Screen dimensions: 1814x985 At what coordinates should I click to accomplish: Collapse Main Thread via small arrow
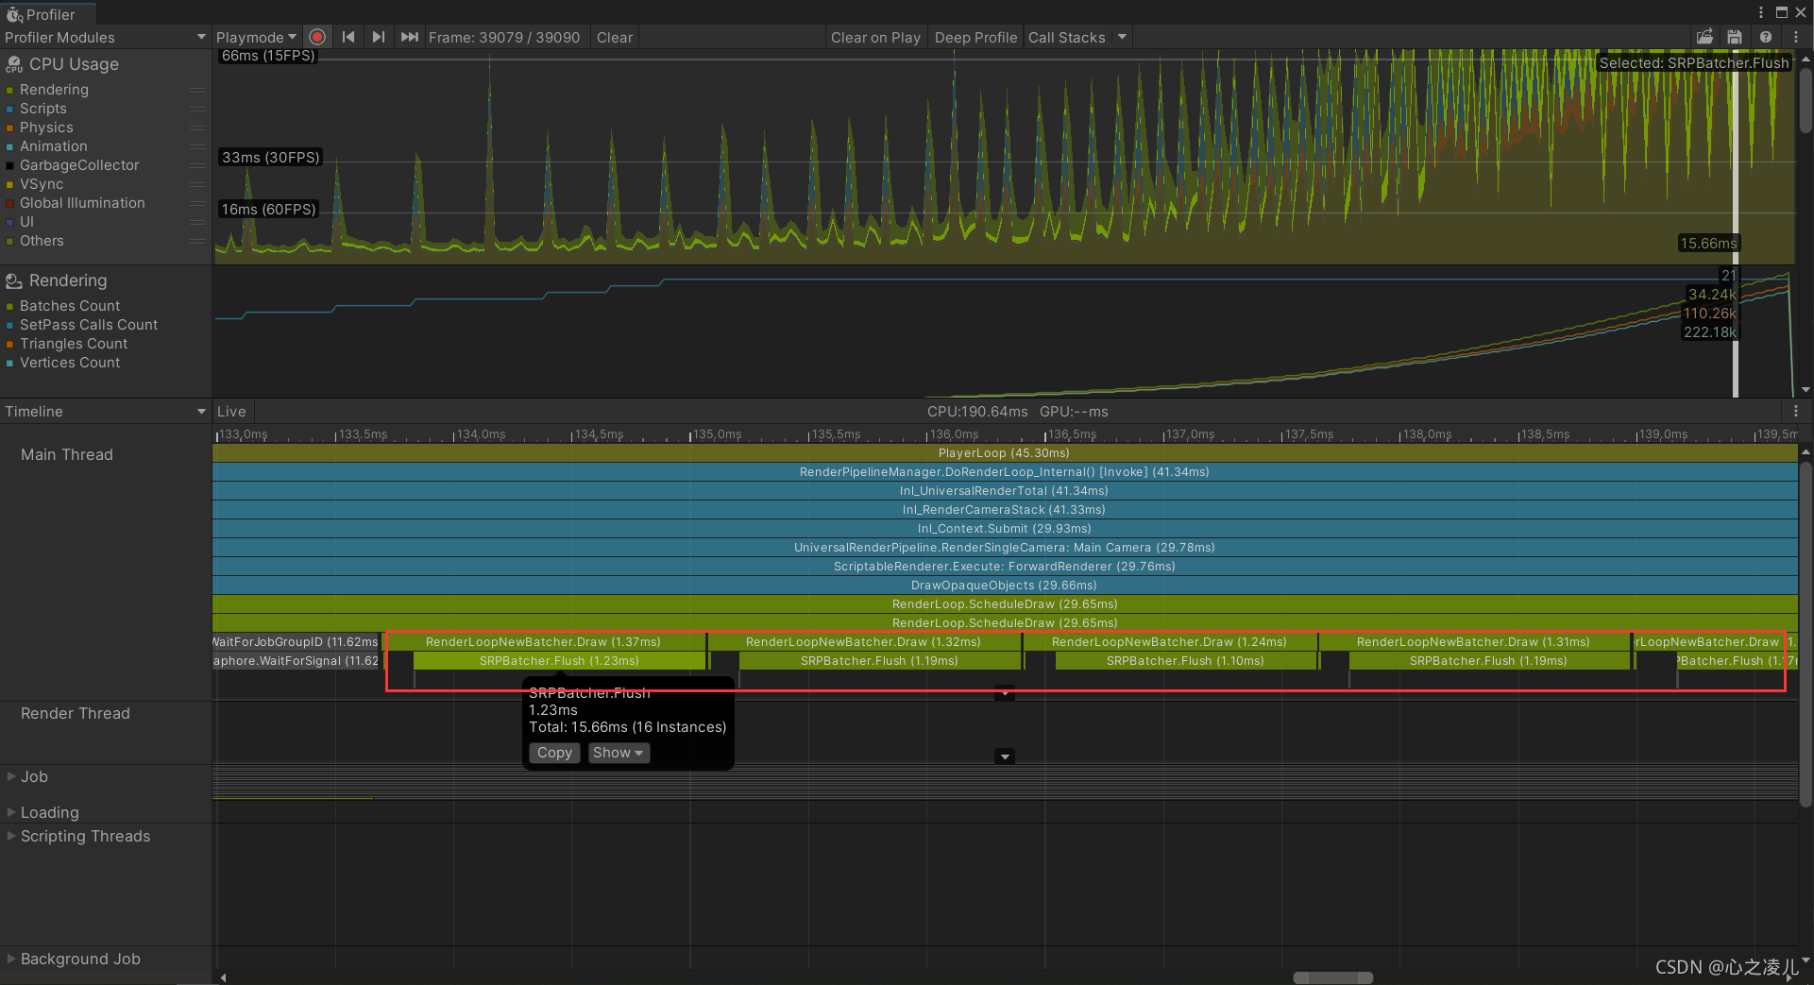1005,693
